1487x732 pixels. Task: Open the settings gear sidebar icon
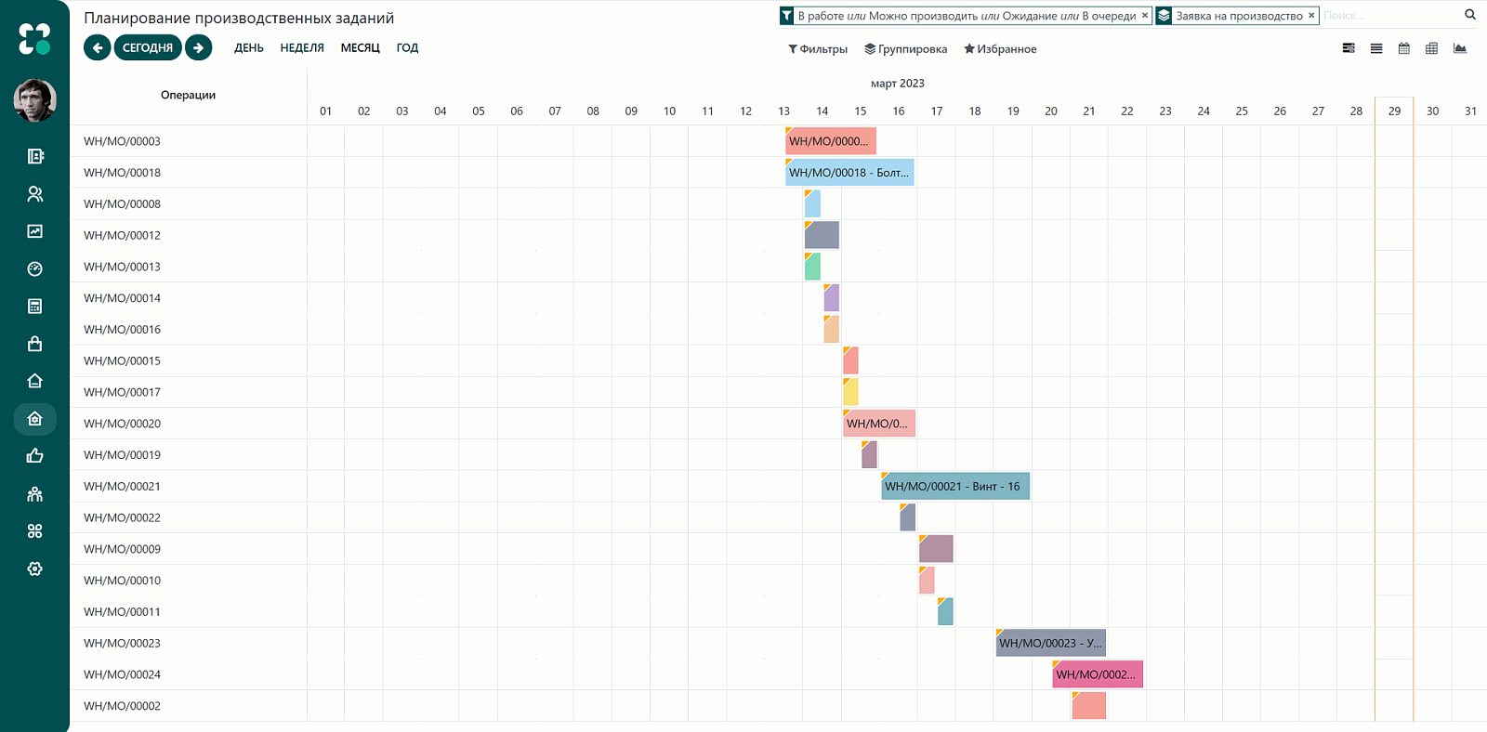coord(35,569)
